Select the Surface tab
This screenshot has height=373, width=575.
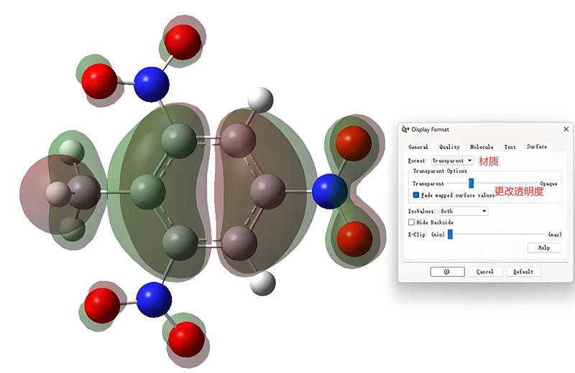[x=536, y=147]
